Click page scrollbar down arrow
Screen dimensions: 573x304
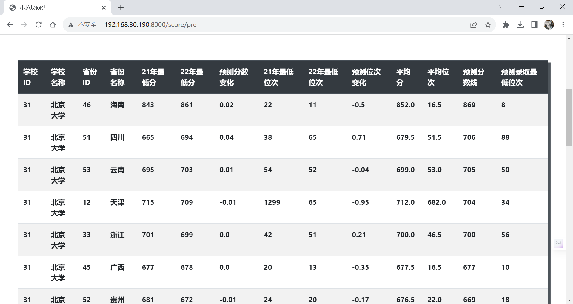coord(569,300)
